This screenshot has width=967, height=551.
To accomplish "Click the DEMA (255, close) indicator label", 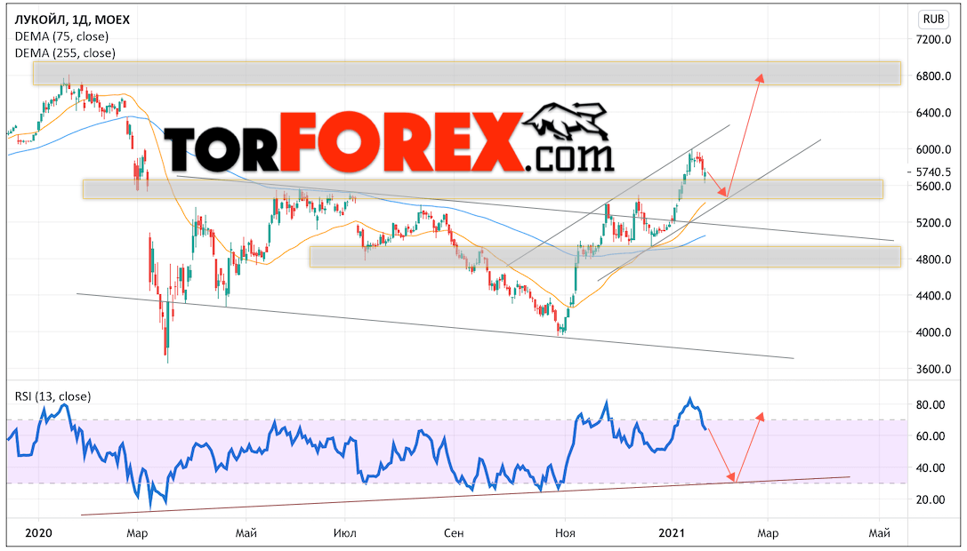I will tap(65, 53).
